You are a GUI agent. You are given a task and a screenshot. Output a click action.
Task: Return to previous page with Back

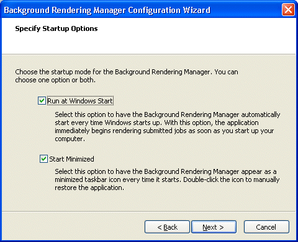tap(167, 227)
